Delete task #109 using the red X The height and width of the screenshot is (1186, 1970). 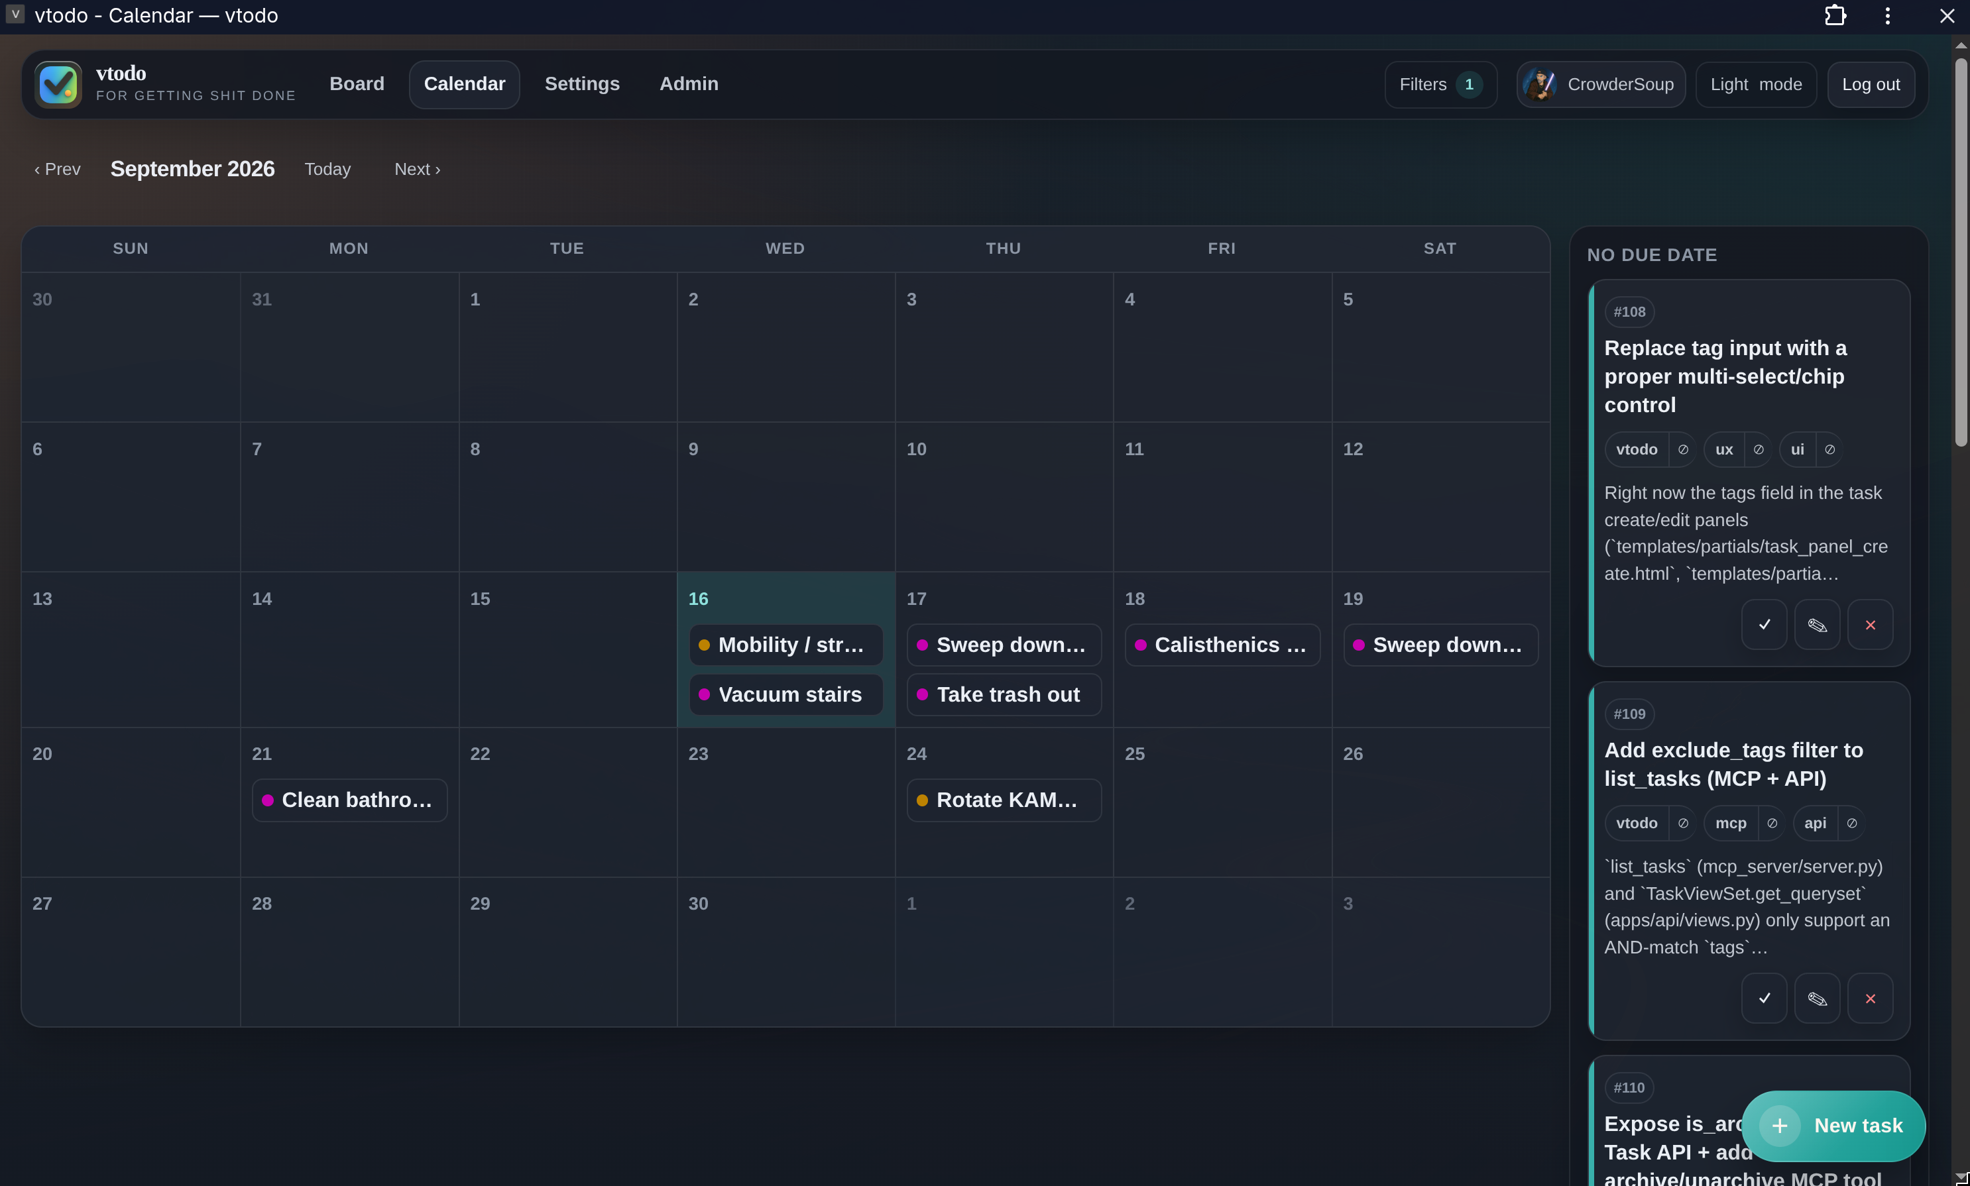point(1870,998)
